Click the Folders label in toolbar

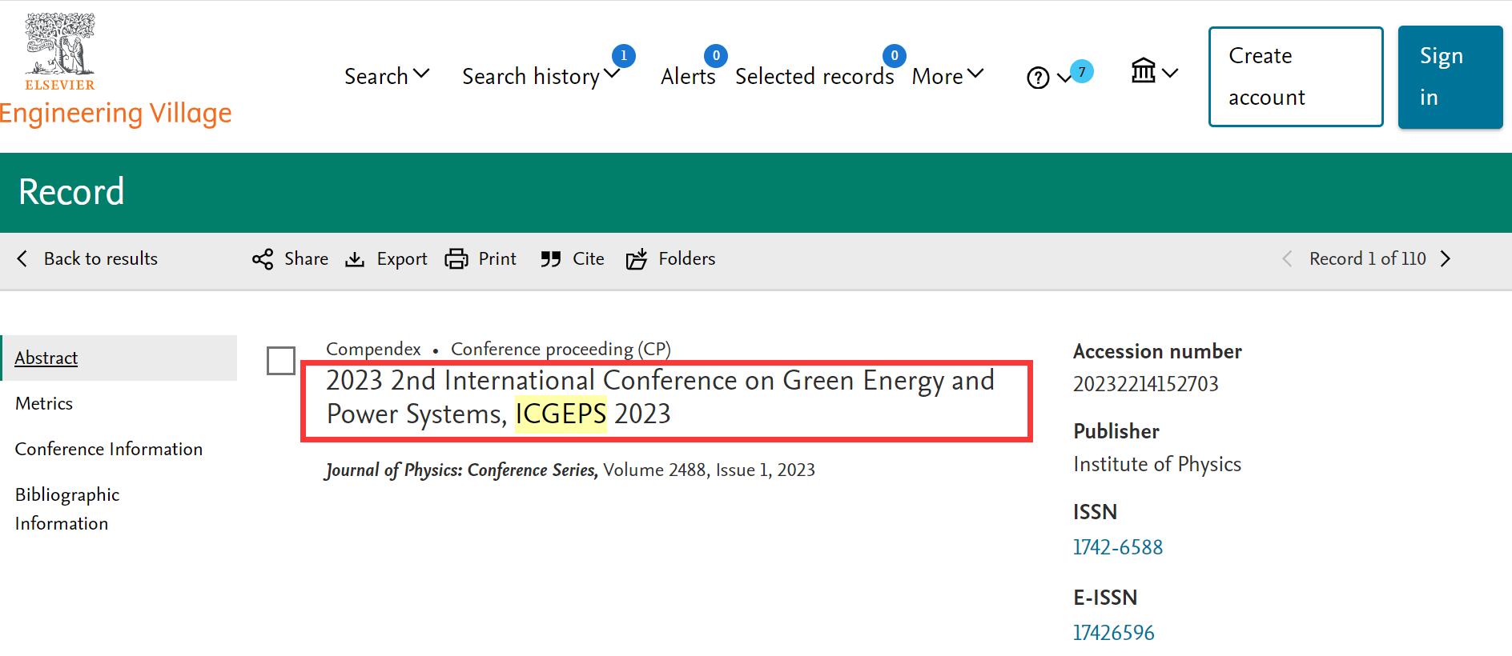(x=687, y=258)
